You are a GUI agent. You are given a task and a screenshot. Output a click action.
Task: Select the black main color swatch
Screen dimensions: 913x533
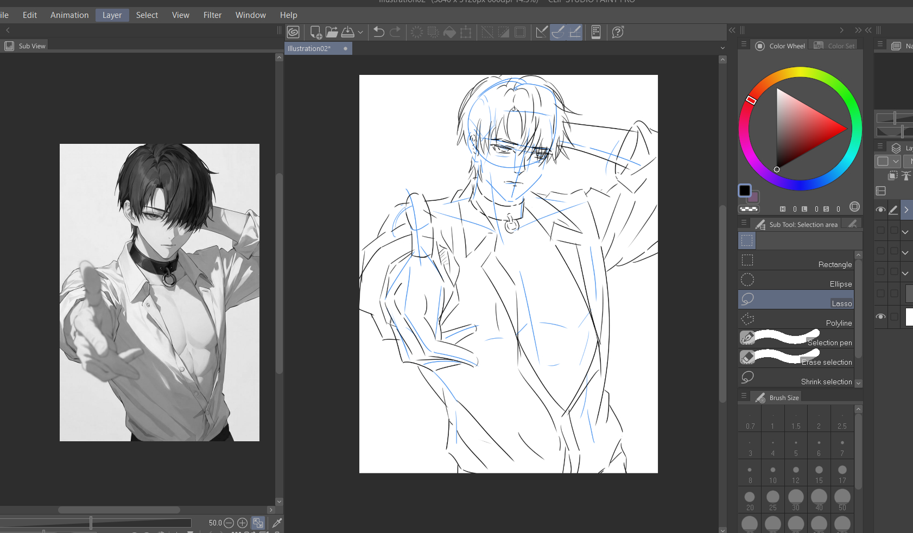[x=745, y=191]
